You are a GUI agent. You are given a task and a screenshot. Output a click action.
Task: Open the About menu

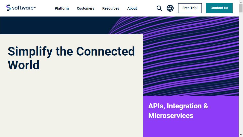pos(132,8)
